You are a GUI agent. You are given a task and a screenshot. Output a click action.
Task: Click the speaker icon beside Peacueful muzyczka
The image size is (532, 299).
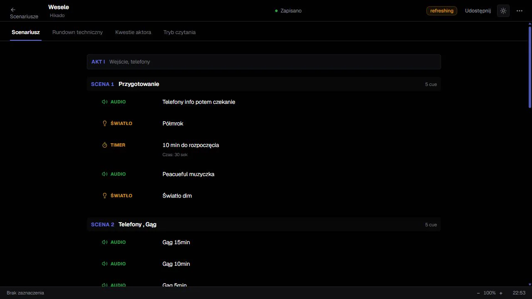(x=105, y=174)
